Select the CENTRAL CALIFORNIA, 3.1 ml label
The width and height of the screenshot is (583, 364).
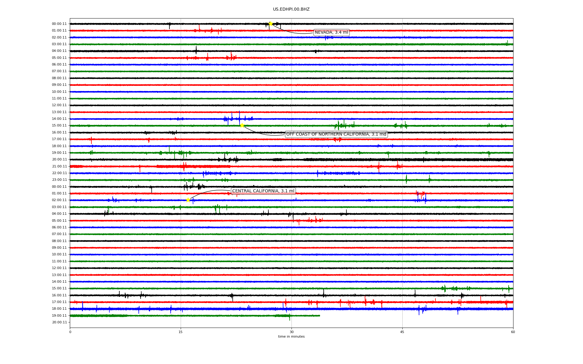tap(263, 191)
